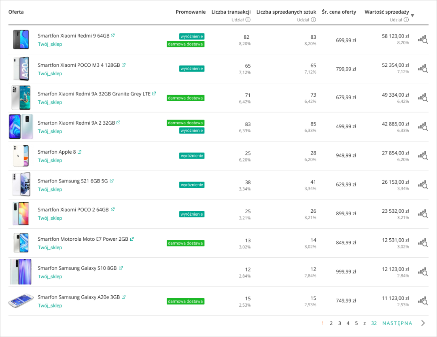Sort by Śr. cena oferty column header
This screenshot has height=337, width=437.
point(339,12)
